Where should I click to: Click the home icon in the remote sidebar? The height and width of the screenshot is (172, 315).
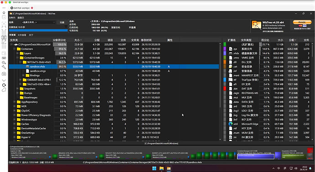pos(4,13)
